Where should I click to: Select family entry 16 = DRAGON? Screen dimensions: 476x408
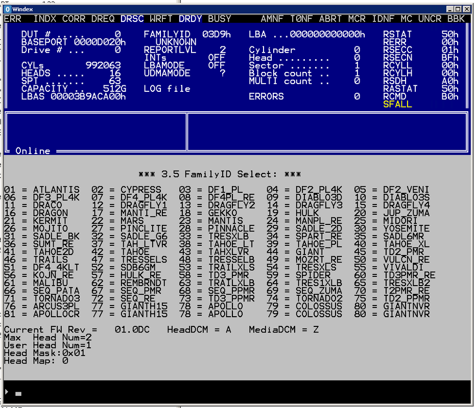tap(36, 213)
